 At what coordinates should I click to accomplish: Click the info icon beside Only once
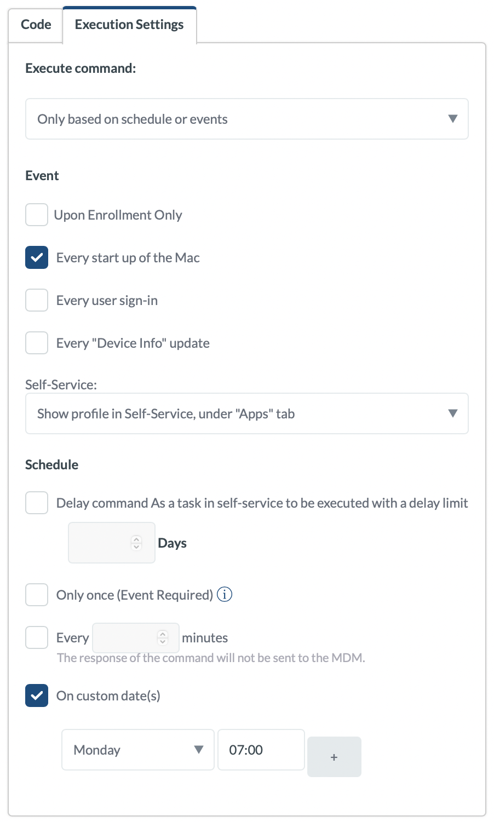225,594
